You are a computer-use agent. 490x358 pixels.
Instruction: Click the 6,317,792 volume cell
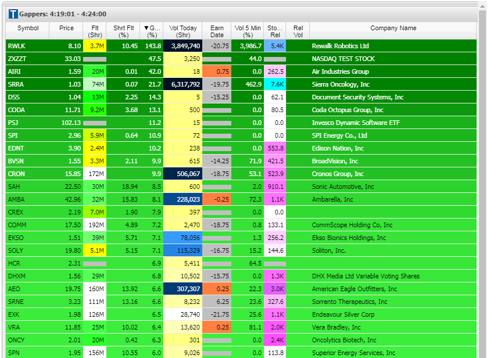[x=183, y=84]
